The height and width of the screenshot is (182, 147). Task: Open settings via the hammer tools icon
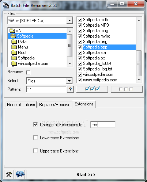pos(9,174)
